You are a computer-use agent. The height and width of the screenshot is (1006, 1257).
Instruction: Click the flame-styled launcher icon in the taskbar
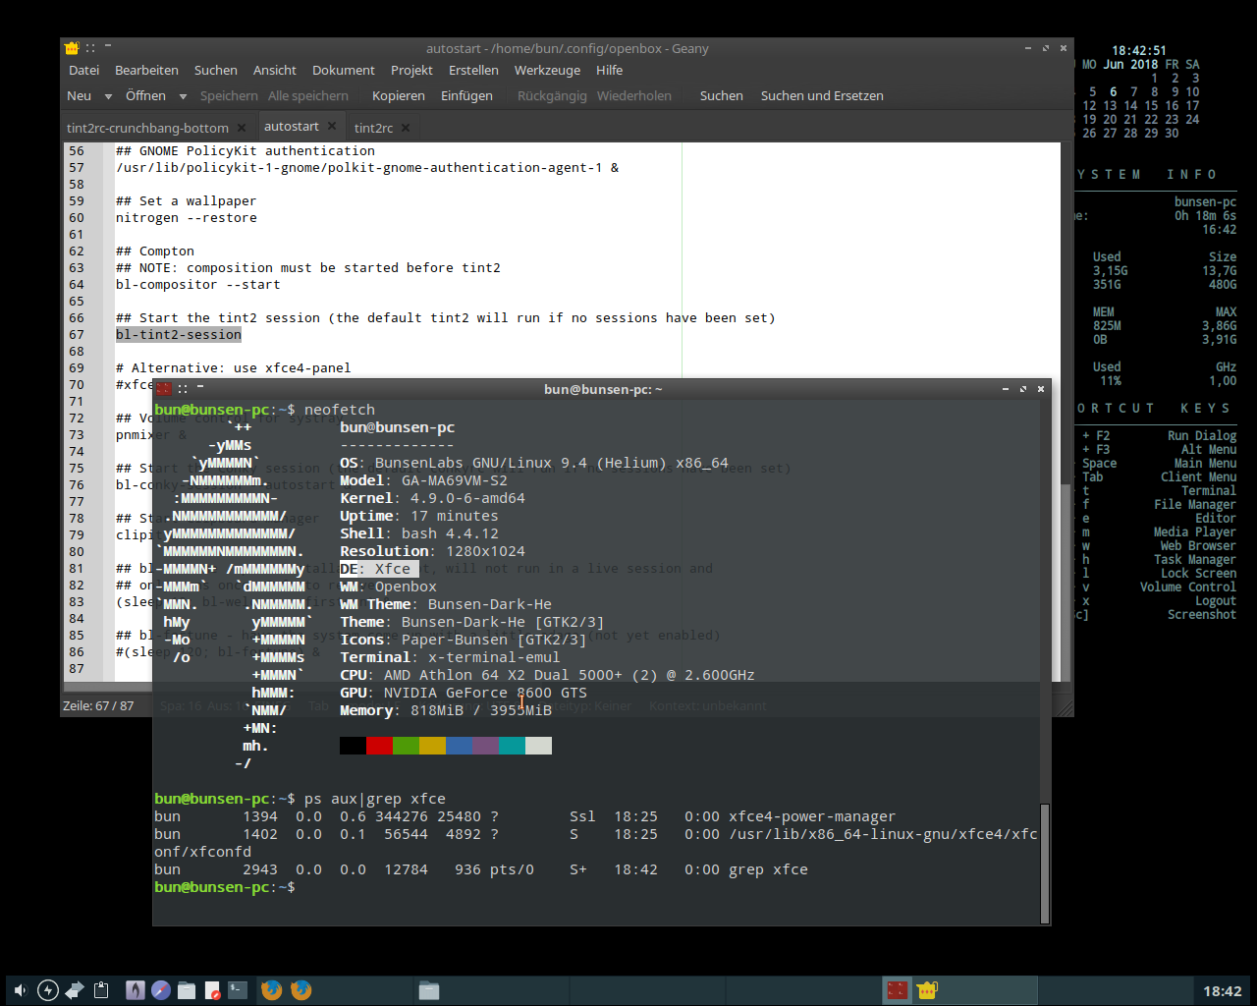(135, 989)
